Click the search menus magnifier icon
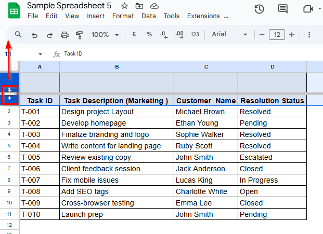Image resolution: width=323 pixels, height=234 pixels. [18, 35]
